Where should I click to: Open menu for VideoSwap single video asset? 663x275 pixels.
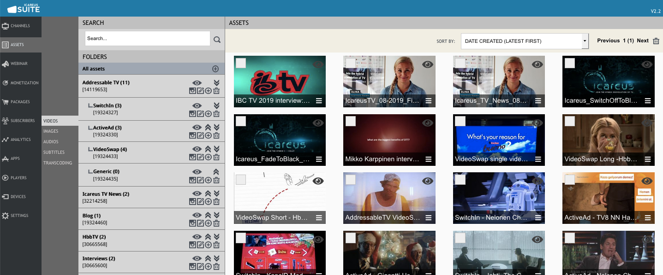tap(538, 159)
